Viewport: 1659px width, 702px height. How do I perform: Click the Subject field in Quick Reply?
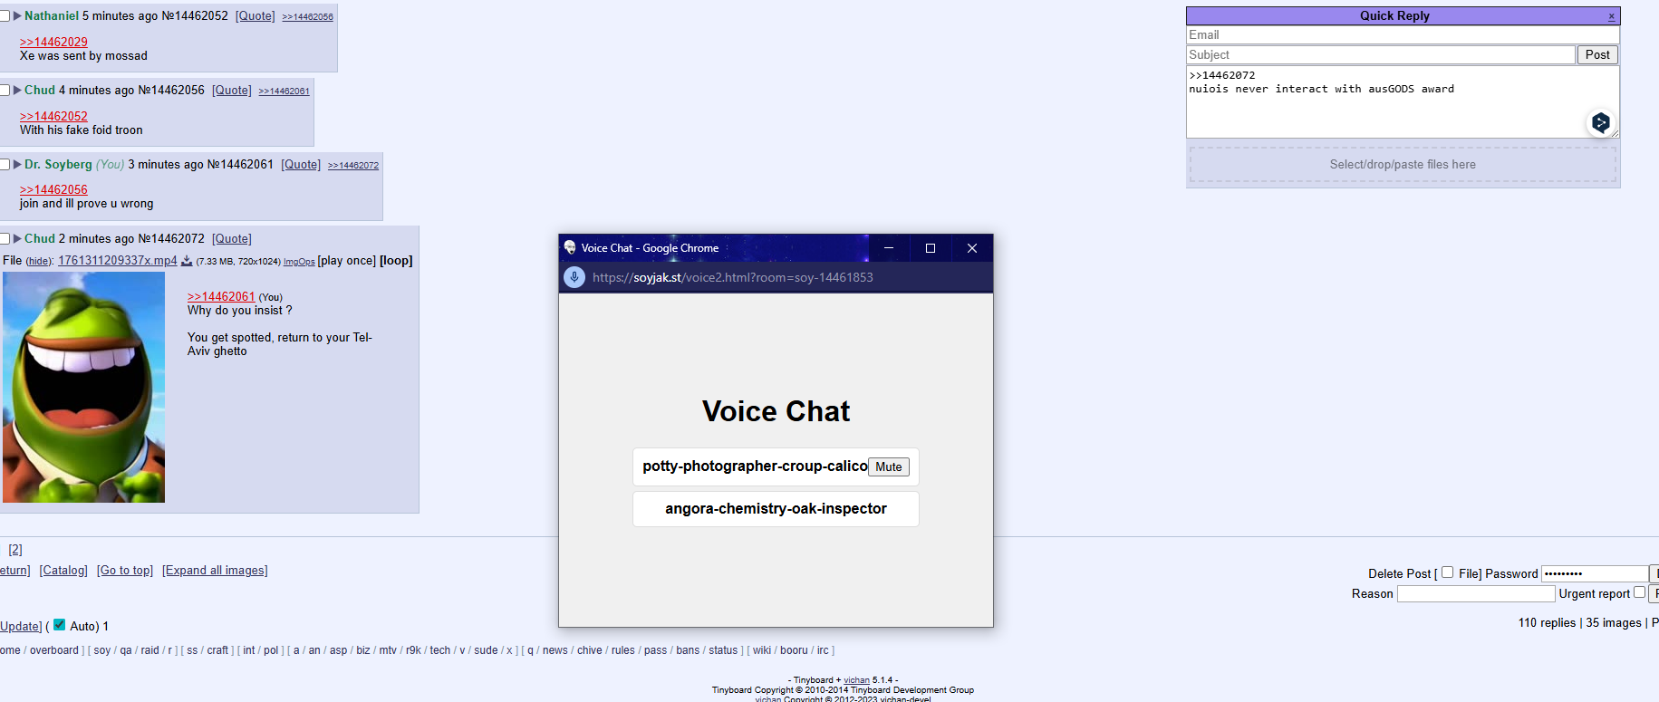pyautogui.click(x=1380, y=55)
